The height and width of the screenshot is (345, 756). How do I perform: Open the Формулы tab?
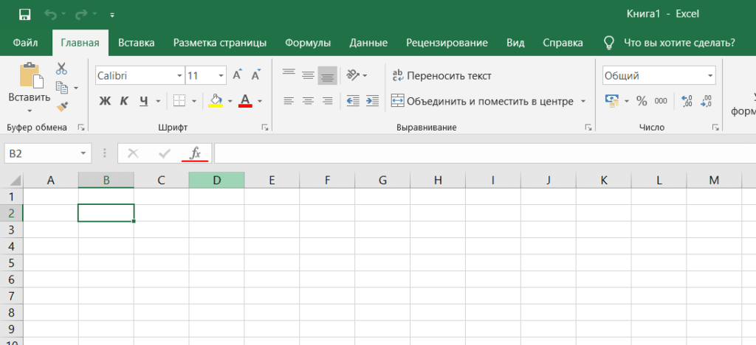tap(308, 43)
